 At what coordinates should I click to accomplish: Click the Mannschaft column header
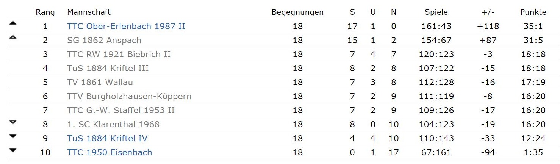(89, 12)
